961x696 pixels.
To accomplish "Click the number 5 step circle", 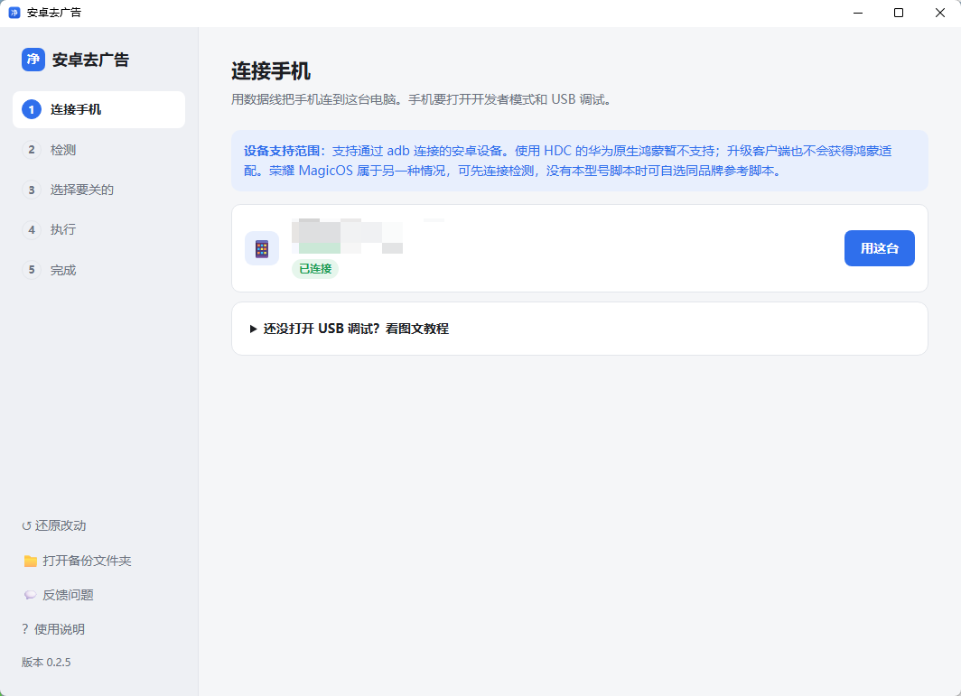I will [x=32, y=270].
